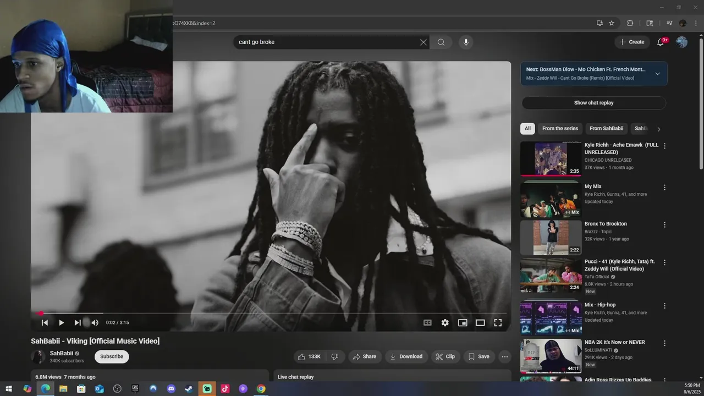Select 'From the series' chip
704x396 pixels.
point(560,129)
